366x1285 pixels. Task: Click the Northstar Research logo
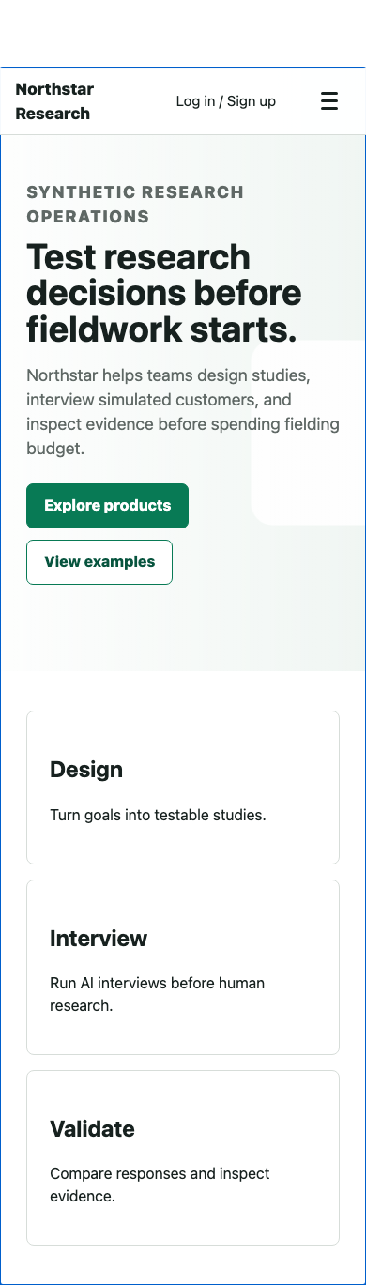[x=54, y=101]
